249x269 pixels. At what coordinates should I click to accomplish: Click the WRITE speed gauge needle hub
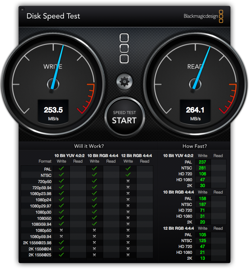[53, 84]
